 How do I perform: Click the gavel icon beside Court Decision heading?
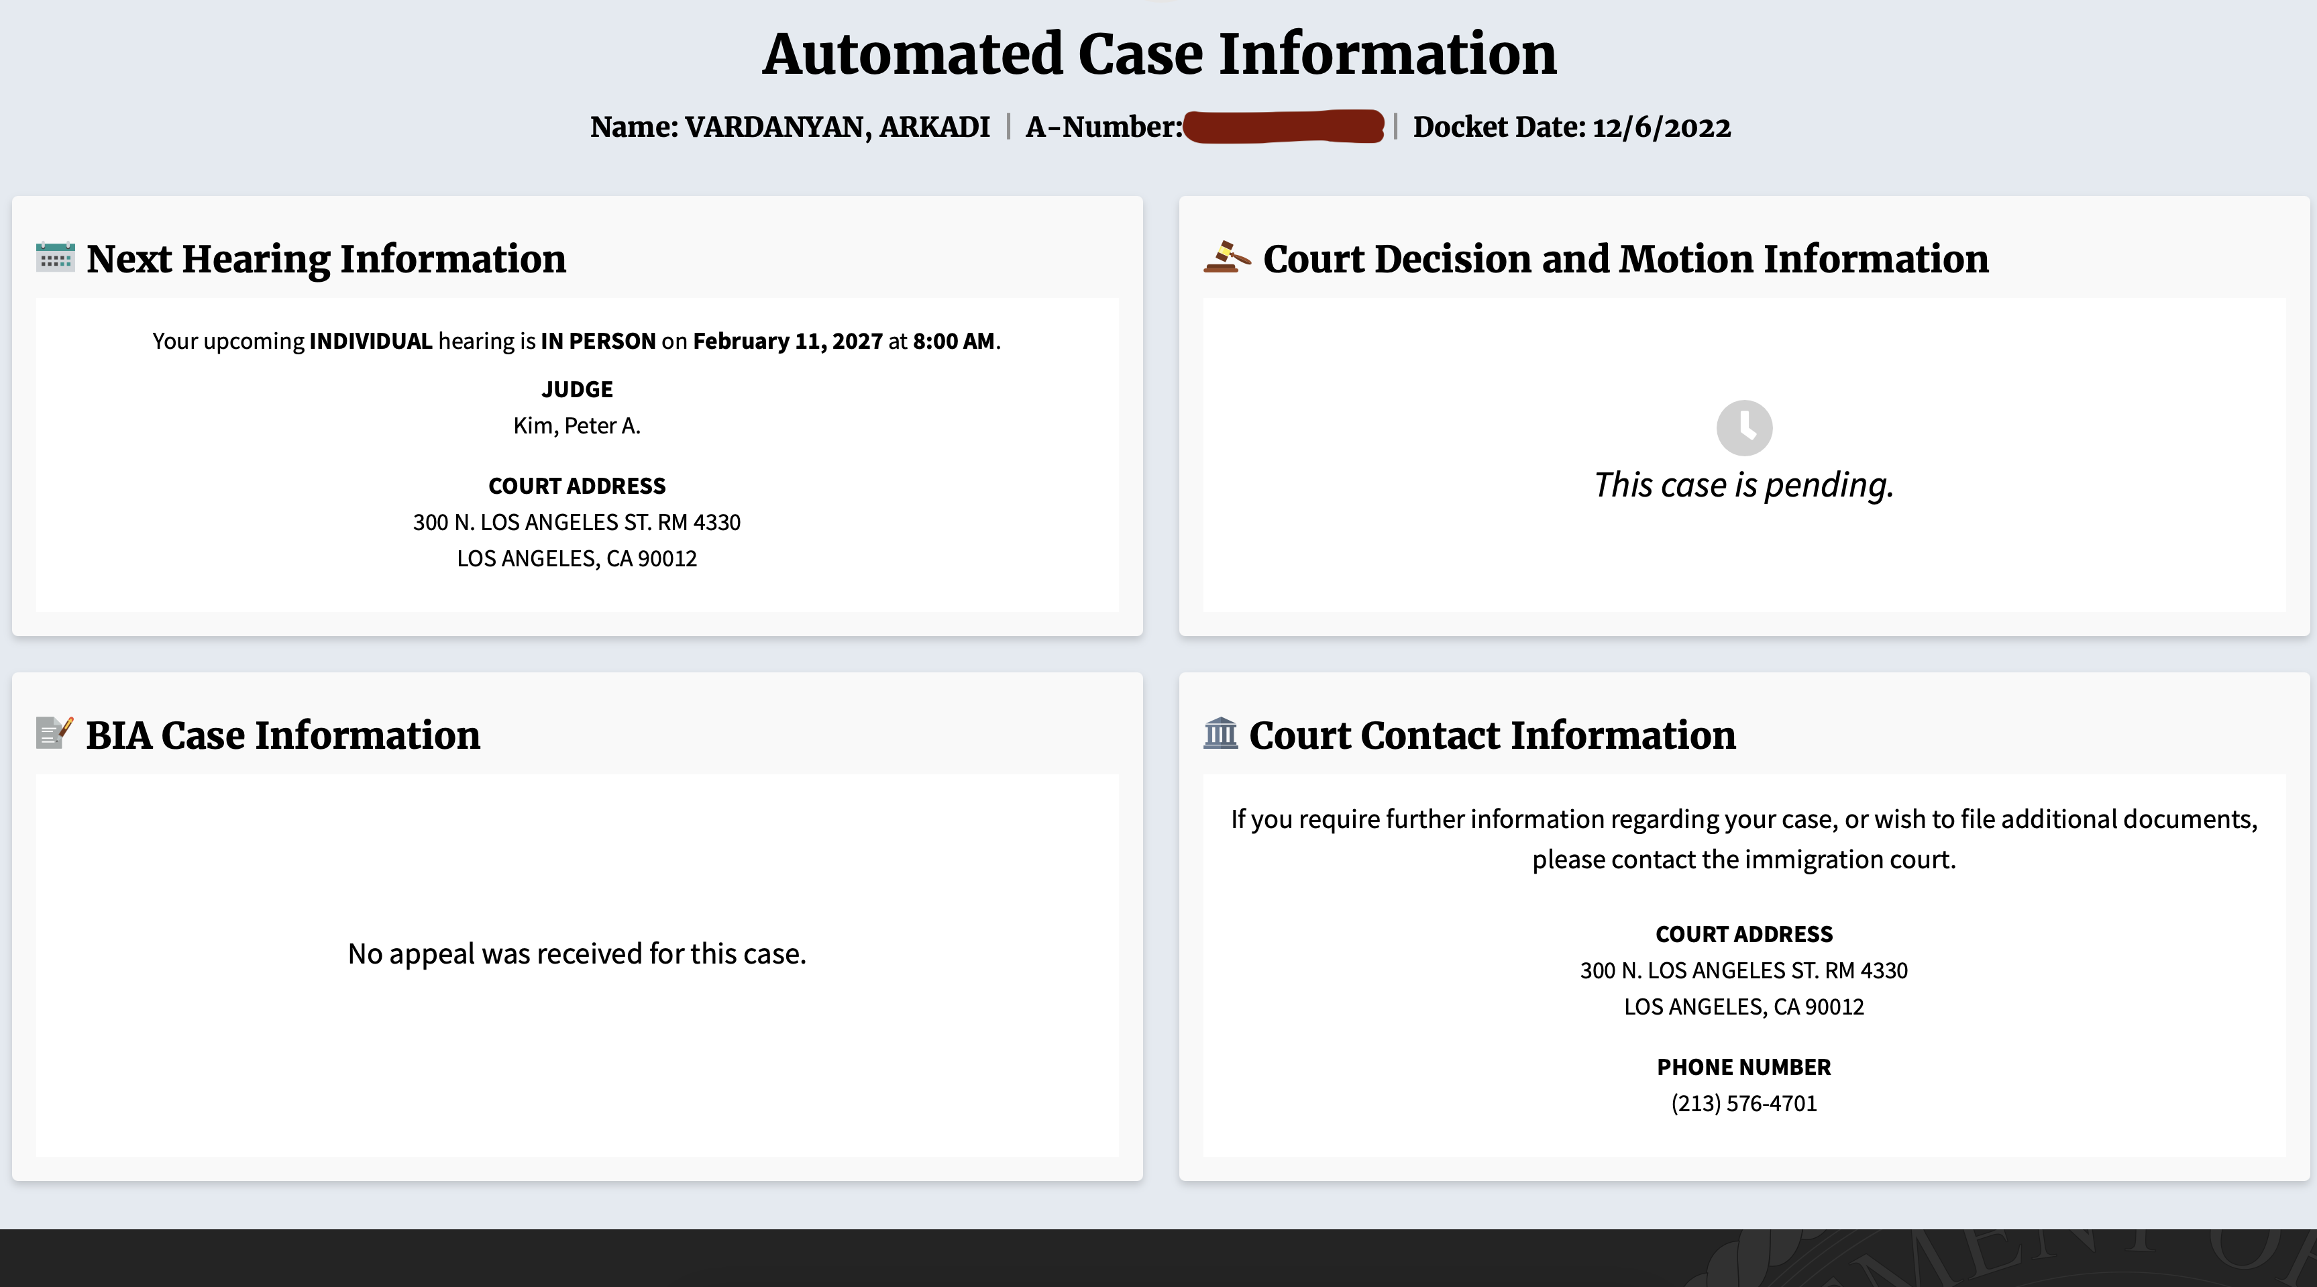click(1227, 258)
